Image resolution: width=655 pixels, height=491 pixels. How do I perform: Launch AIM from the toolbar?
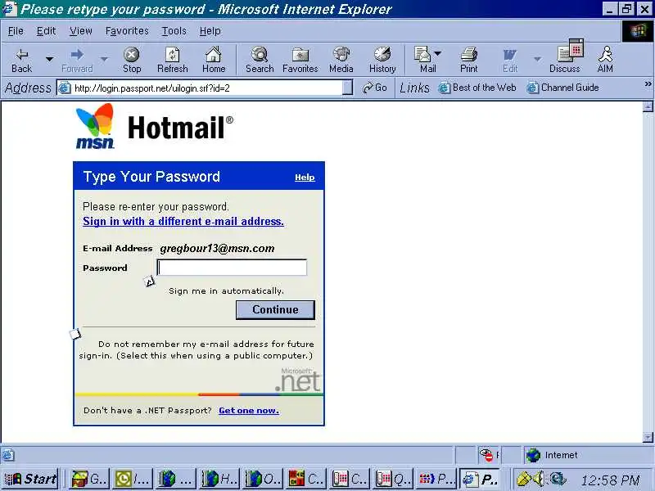tap(605, 59)
